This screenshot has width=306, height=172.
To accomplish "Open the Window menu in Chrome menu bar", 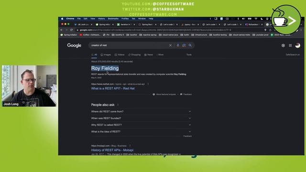I will tap(142, 19).
